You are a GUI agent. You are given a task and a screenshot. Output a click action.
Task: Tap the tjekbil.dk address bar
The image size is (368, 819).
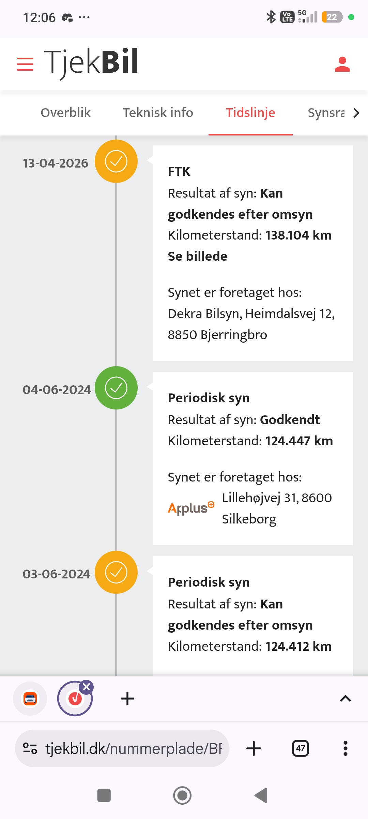[x=122, y=748]
